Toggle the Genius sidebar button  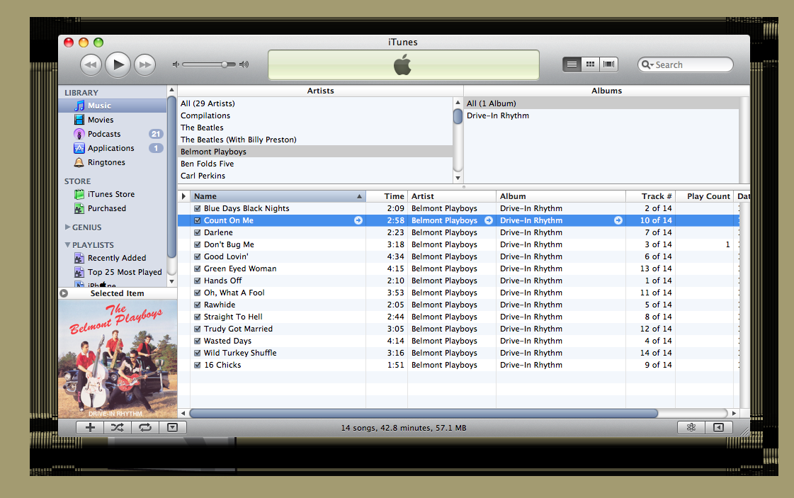click(x=718, y=428)
